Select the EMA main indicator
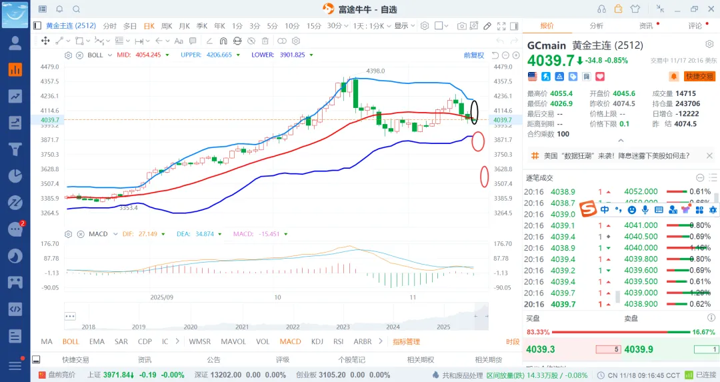Viewport: 720px width, 382px height. coord(97,341)
